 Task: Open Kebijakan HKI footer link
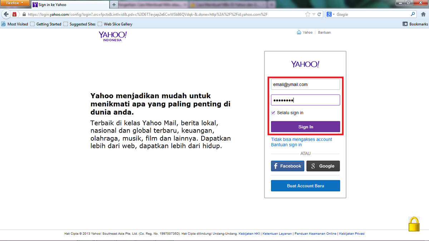coord(250,234)
